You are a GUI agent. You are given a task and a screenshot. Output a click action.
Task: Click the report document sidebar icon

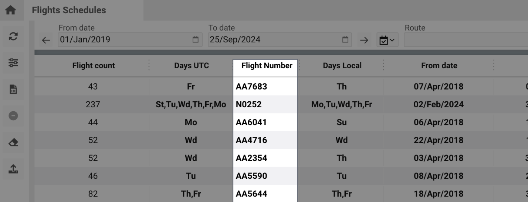point(13,89)
